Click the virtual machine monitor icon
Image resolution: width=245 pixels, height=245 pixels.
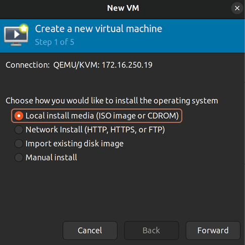pyautogui.click(x=16, y=35)
